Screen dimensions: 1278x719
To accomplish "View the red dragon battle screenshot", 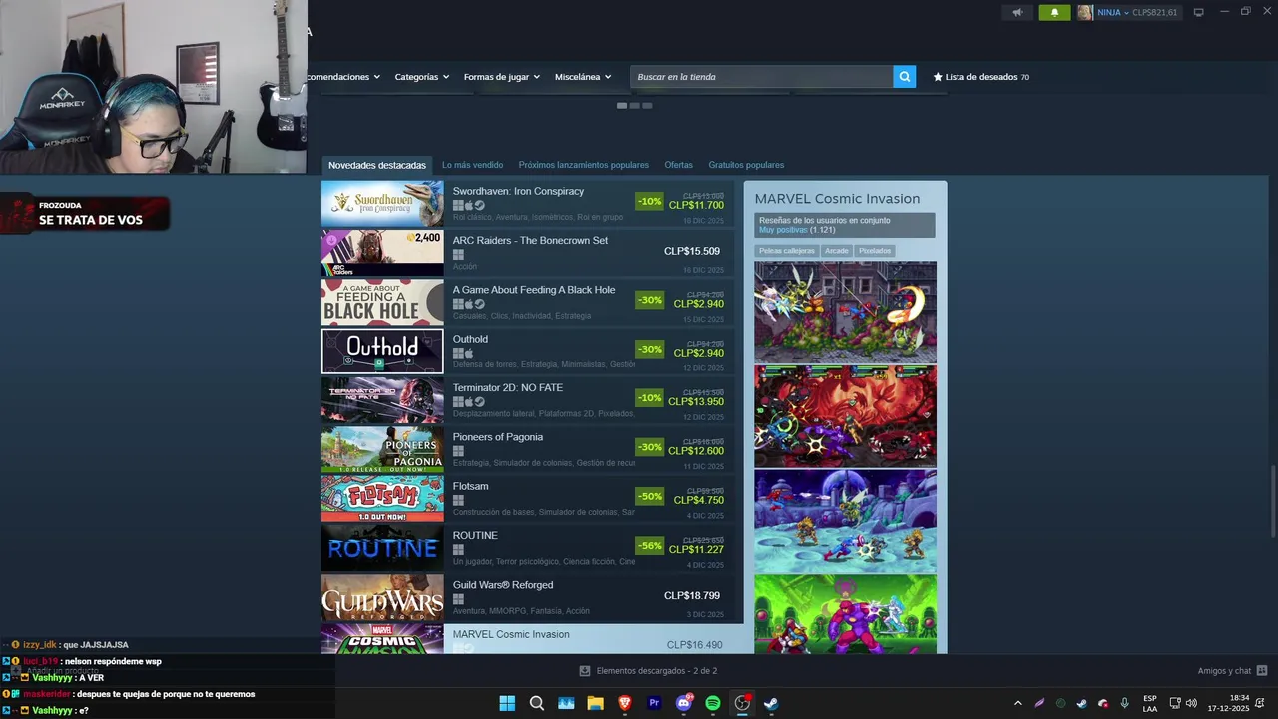I will click(x=845, y=416).
